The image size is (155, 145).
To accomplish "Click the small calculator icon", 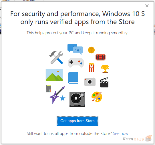I will [x=49, y=88].
